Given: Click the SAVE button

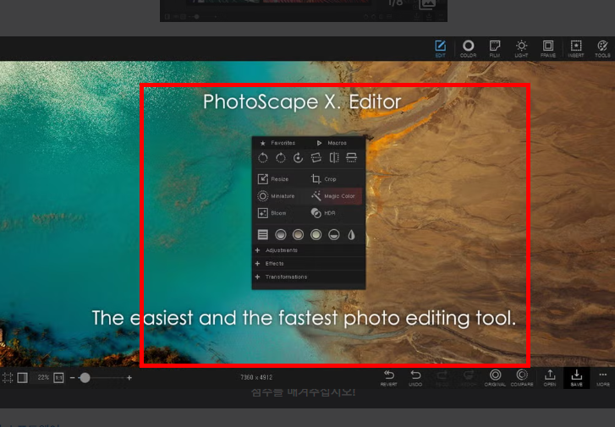Looking at the screenshot, I should pyautogui.click(x=577, y=378).
